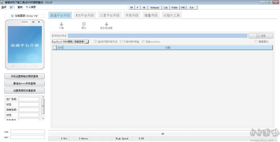Screen dimensions: 280x142
Task: Open Calc from the toolbar
Action: 166,7
